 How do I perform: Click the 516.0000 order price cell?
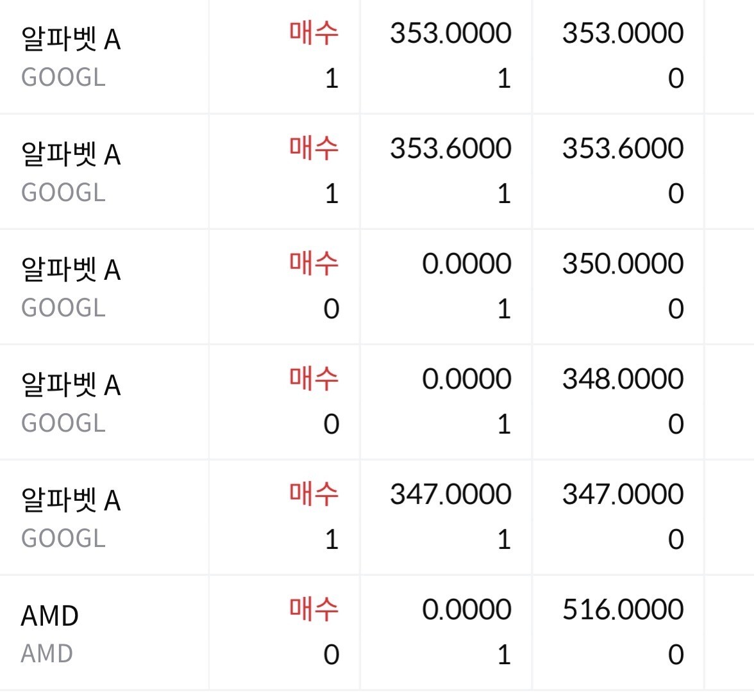[x=623, y=610]
